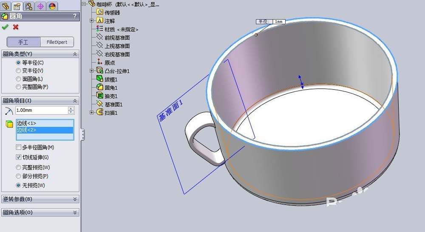
Task: Expand the 逆转参数 section
Action: click(75, 199)
